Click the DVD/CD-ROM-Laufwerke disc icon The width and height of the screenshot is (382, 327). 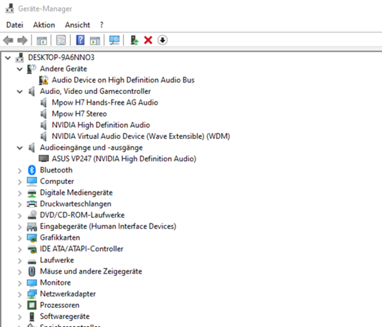pos(31,215)
